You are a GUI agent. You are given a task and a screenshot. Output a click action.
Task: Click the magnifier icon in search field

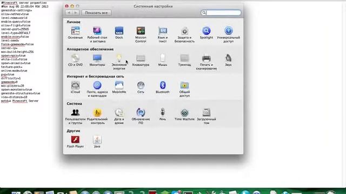click(204, 13)
